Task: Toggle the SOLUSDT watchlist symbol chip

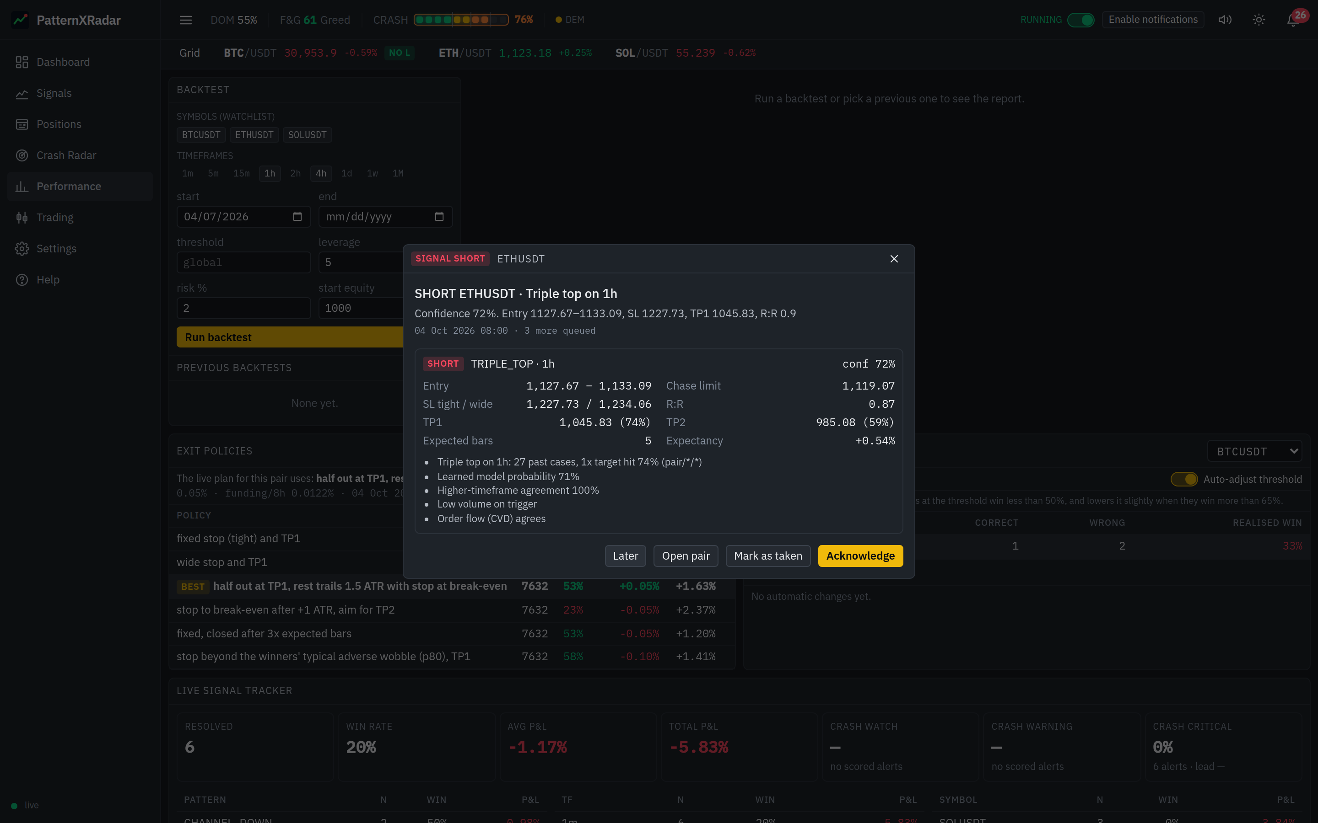Action: click(x=307, y=135)
